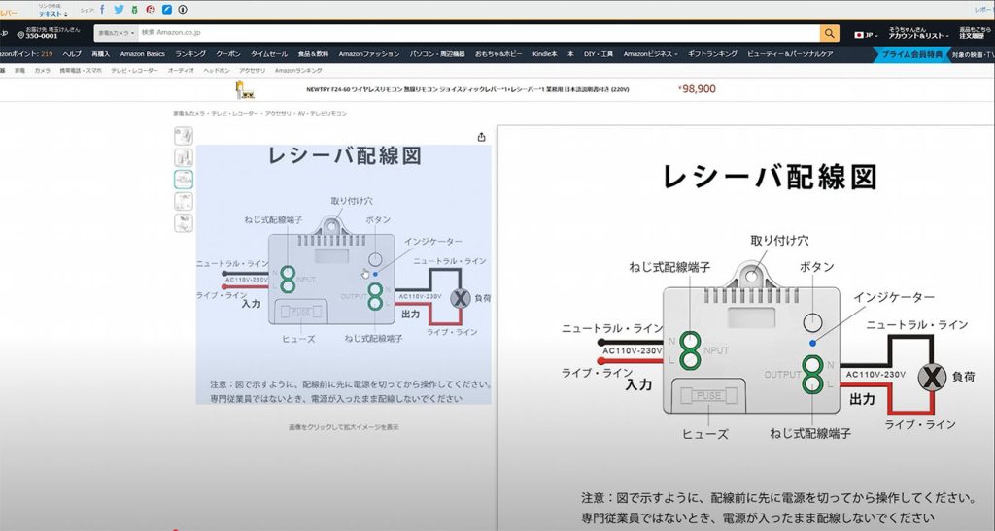Open the search category dropdown

click(x=116, y=33)
